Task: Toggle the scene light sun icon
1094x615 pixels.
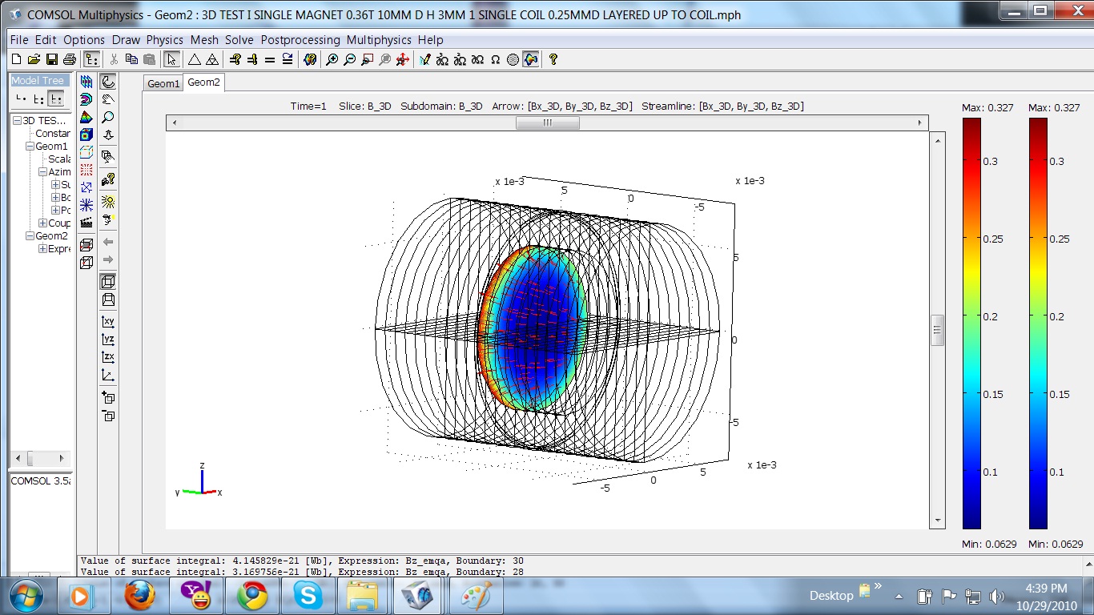Action: 108,201
